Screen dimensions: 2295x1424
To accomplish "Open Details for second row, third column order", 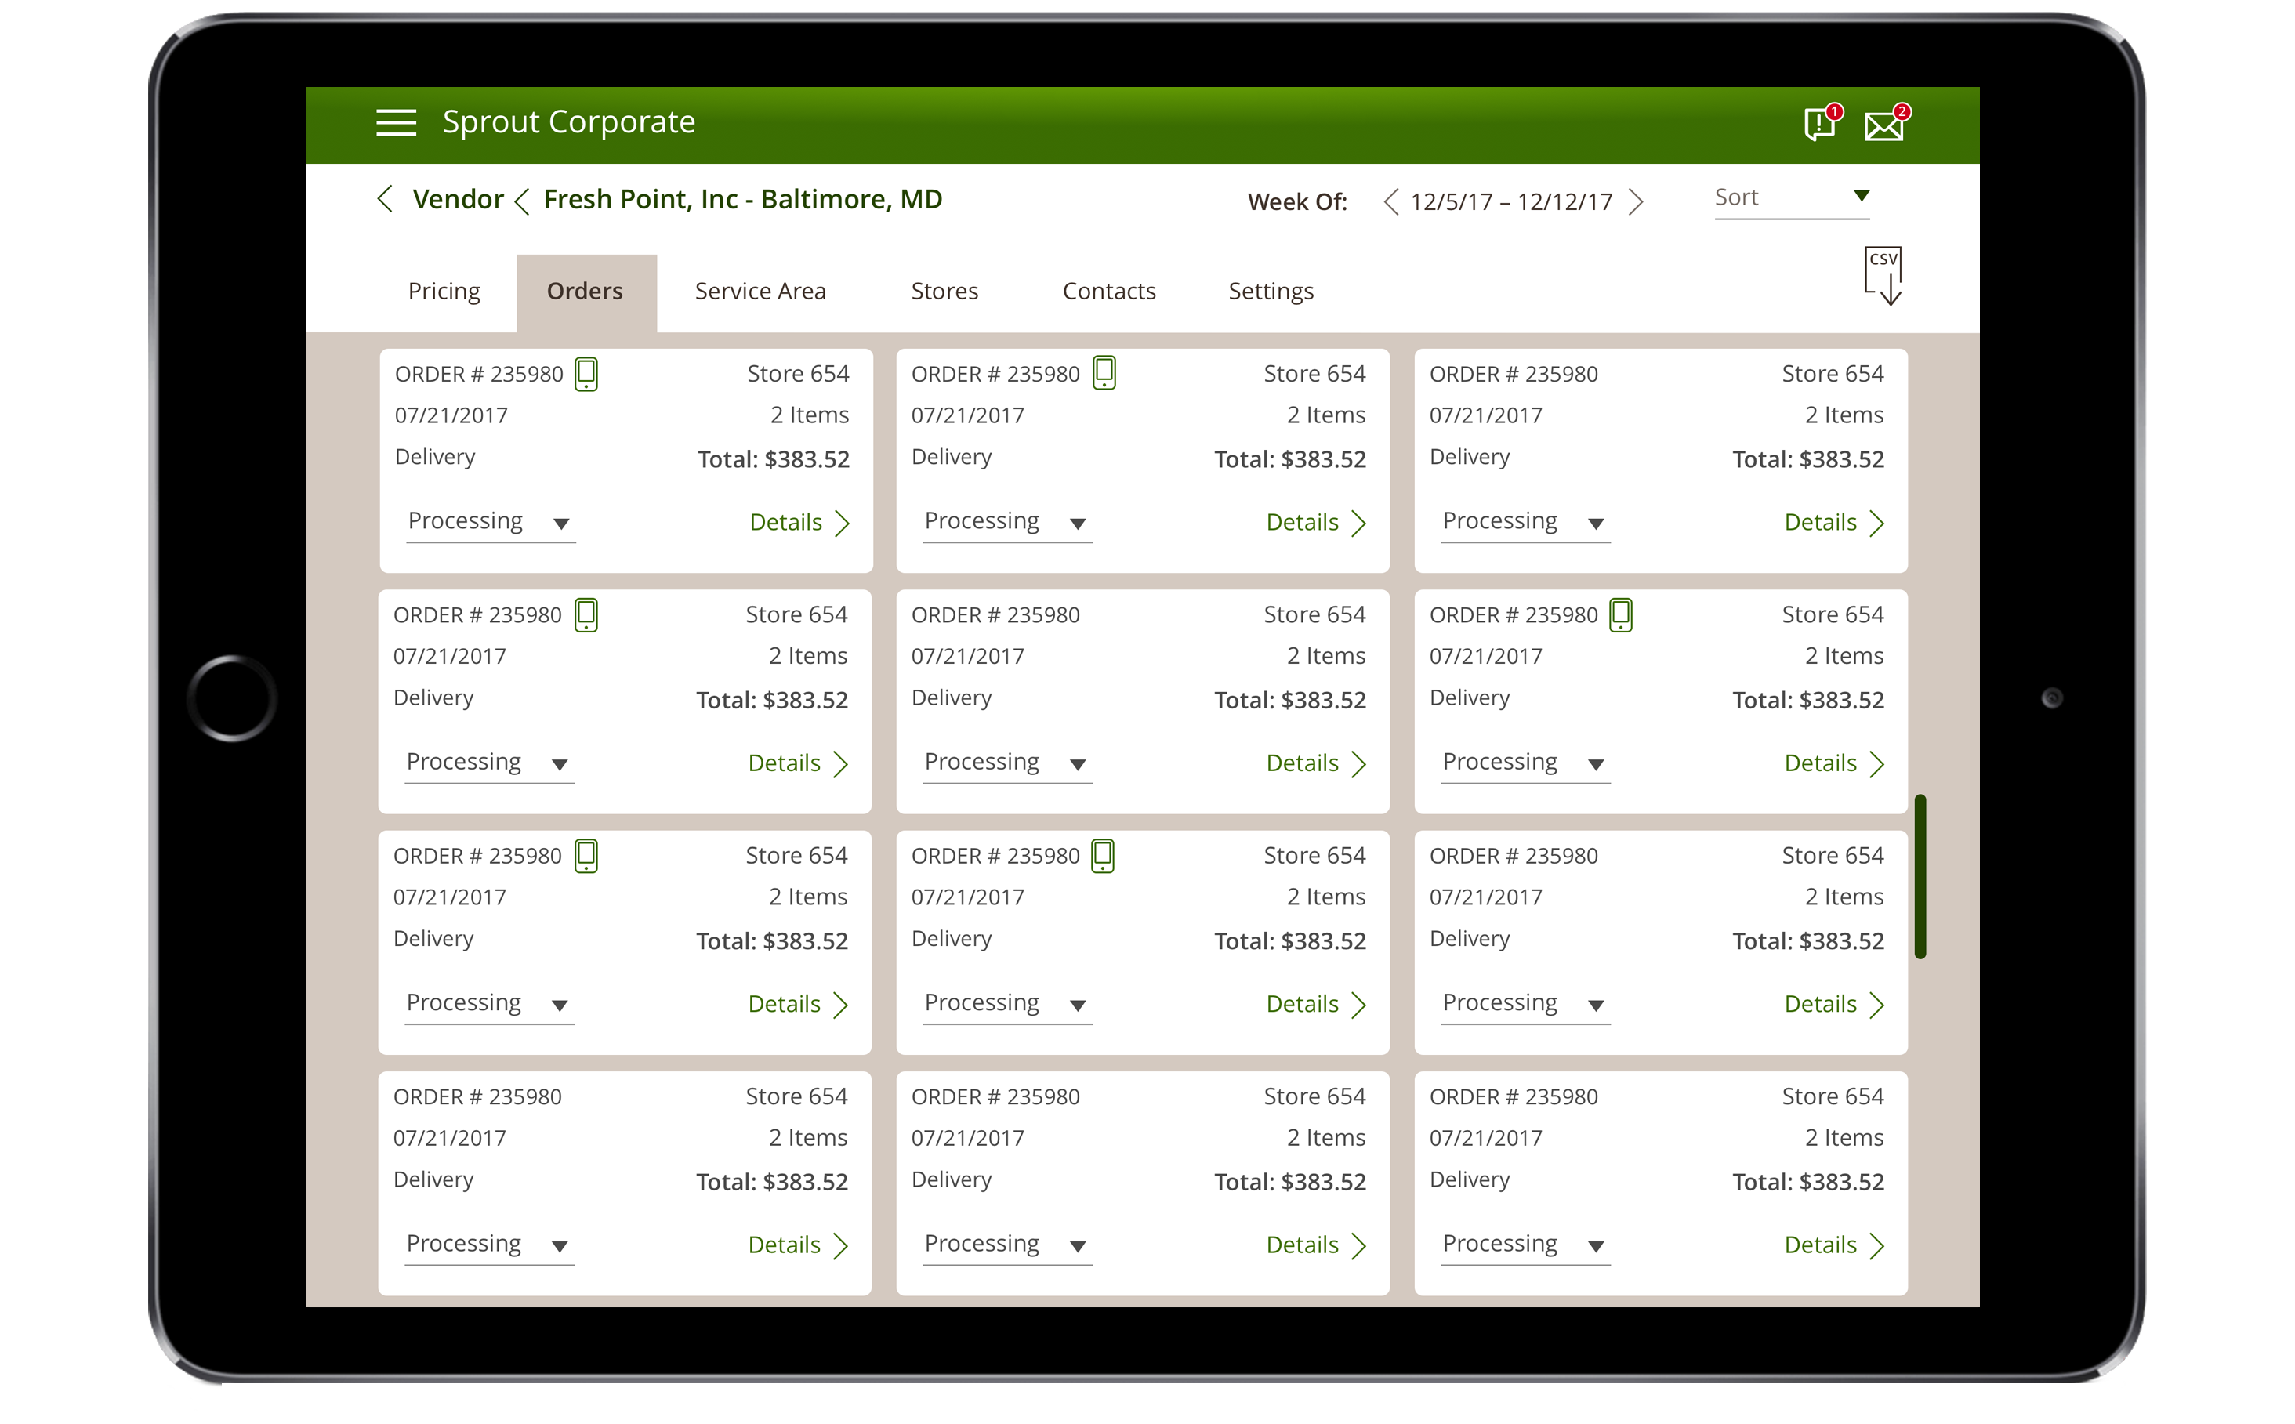I will pos(1833,764).
